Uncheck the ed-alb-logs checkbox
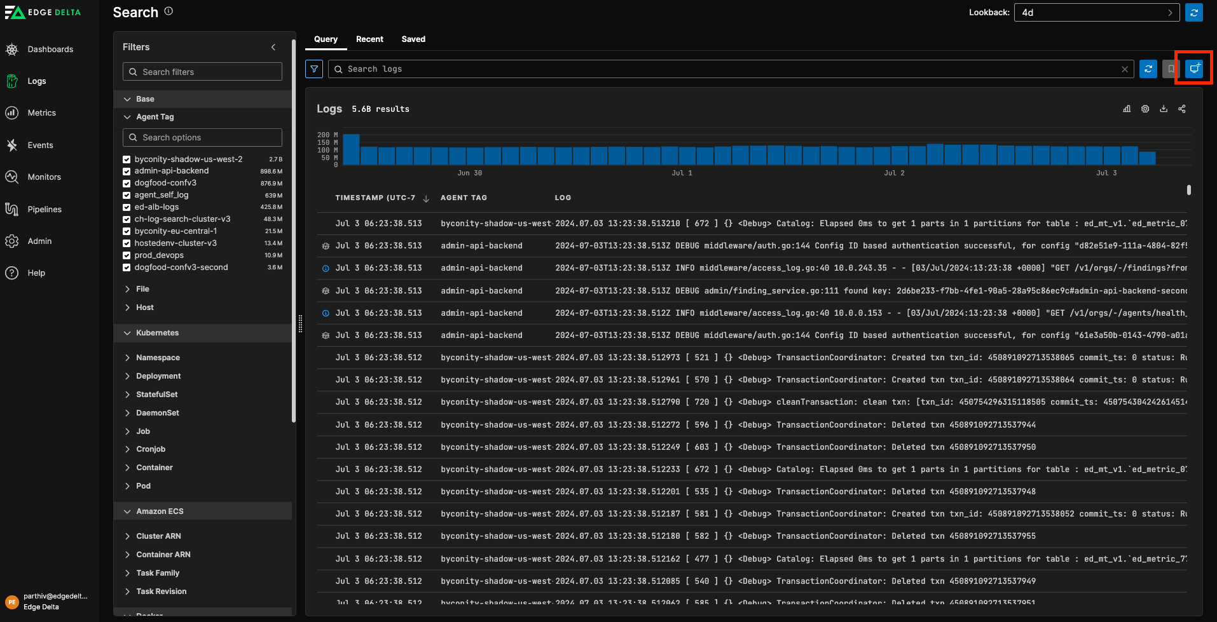The height and width of the screenshot is (622, 1217). [127, 207]
